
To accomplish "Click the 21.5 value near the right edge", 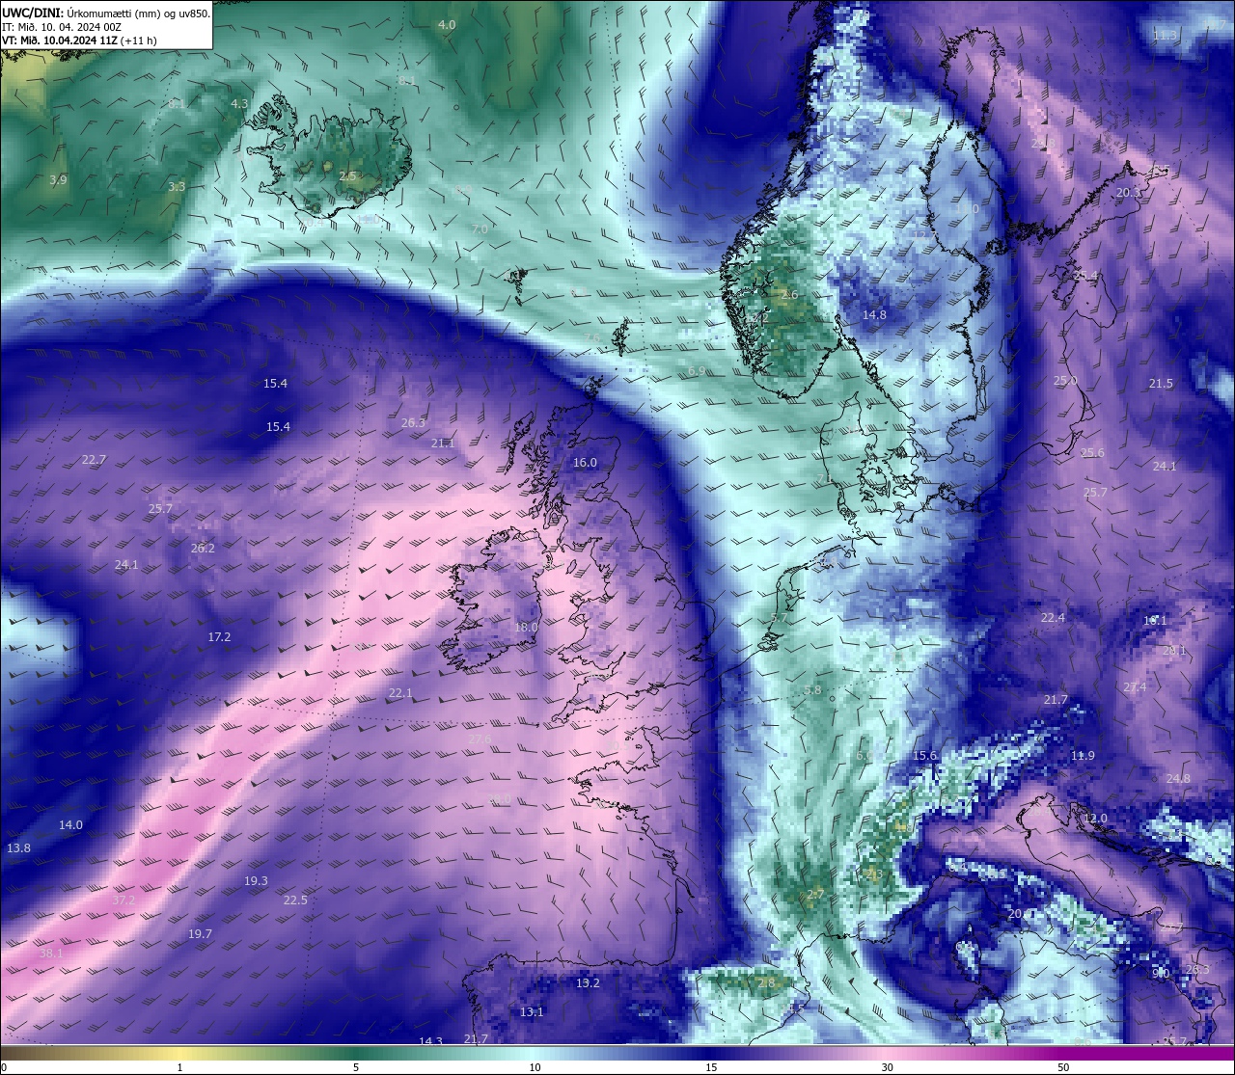I will pyautogui.click(x=1161, y=384).
